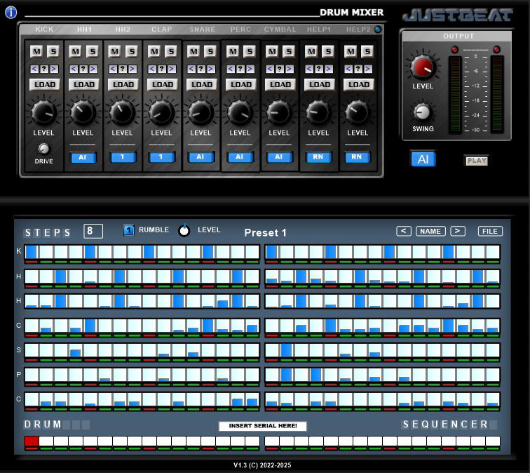The width and height of the screenshot is (530, 473).
Task: Select next sample for HELP2 channel
Action: pos(367,69)
